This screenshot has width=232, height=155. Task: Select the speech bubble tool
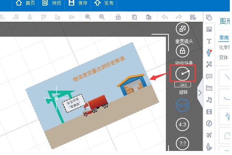tap(209, 77)
